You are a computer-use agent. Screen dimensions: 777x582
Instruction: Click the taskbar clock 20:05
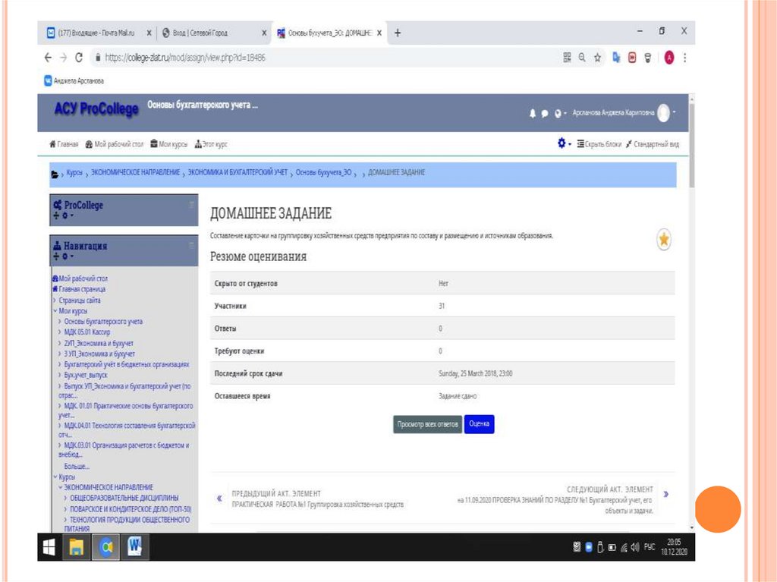pyautogui.click(x=674, y=547)
